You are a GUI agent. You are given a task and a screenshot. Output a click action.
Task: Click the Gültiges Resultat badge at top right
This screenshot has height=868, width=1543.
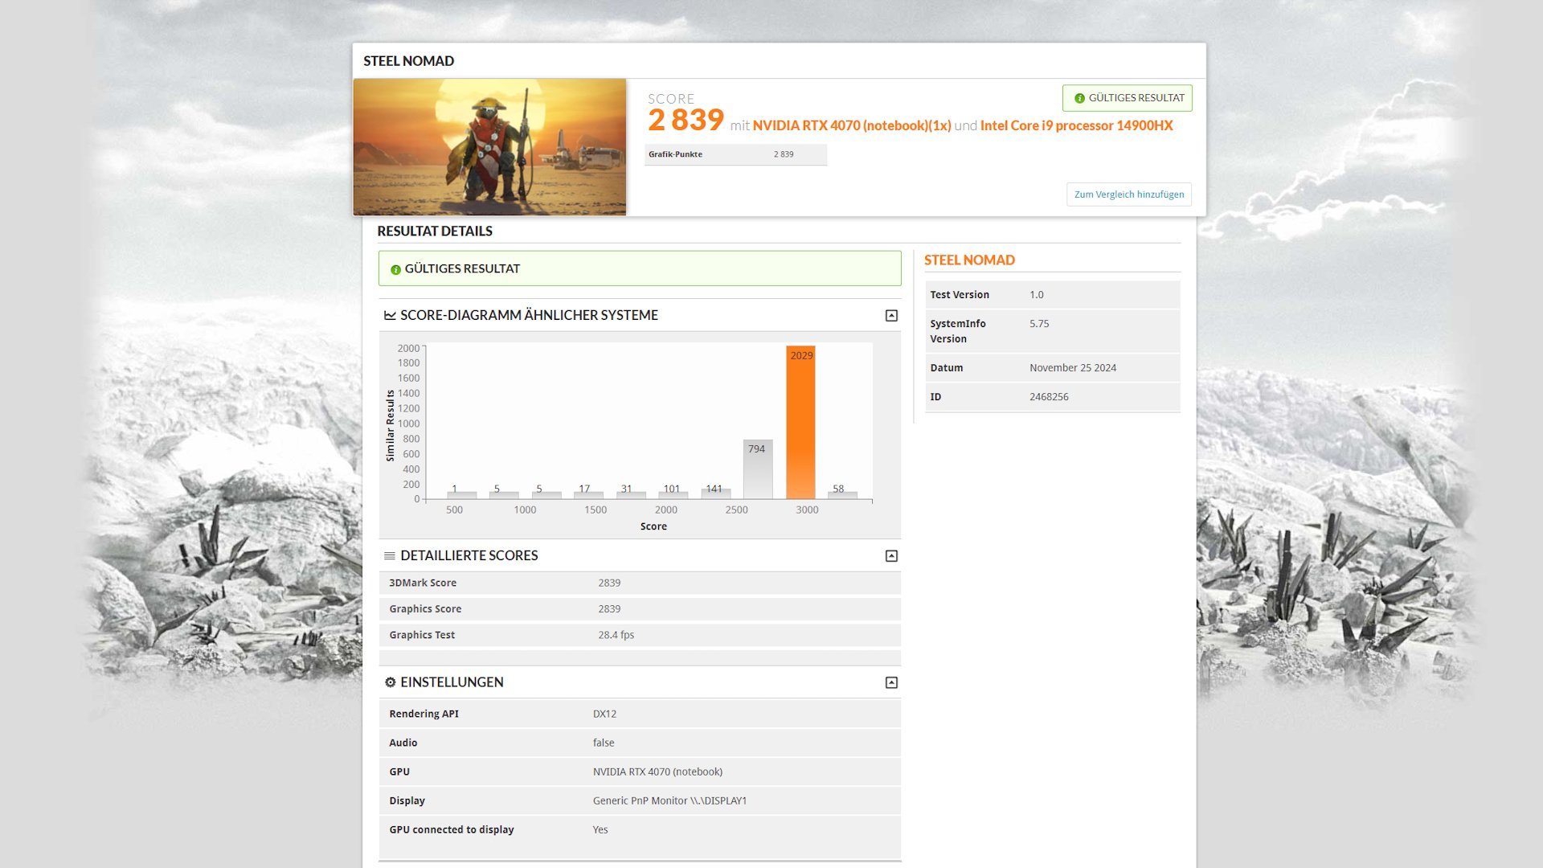(x=1128, y=98)
